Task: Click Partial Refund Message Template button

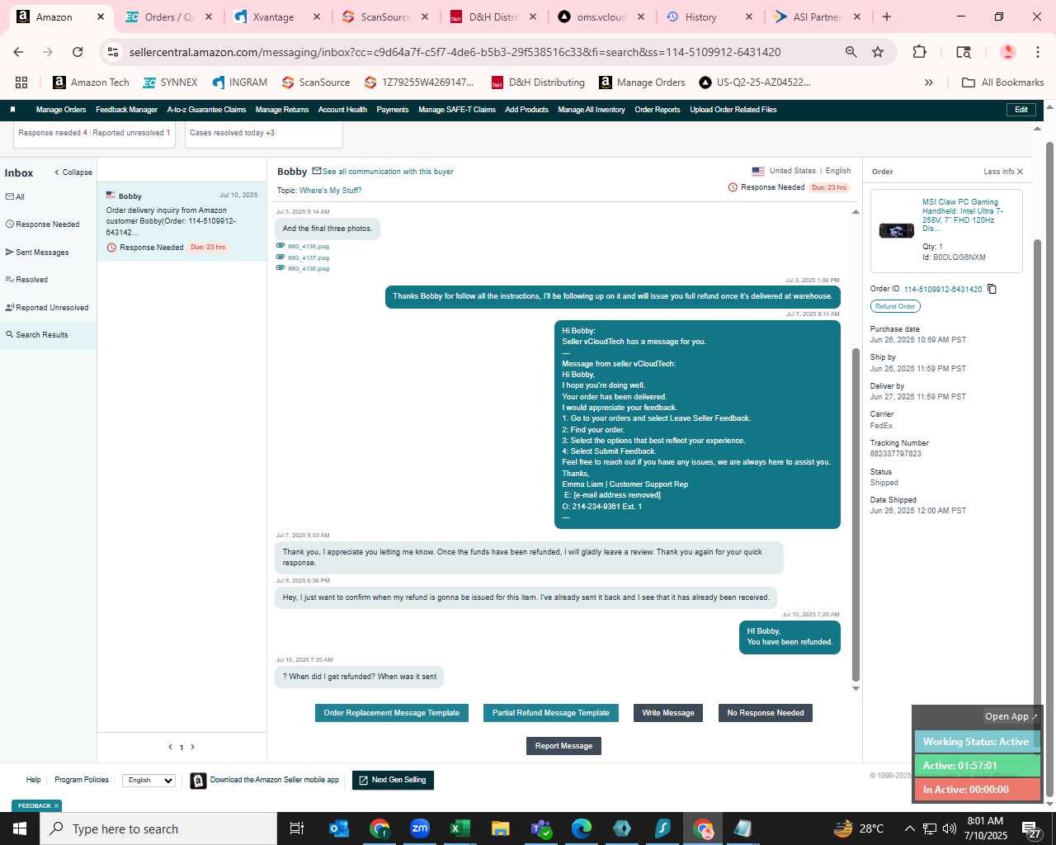Action: coord(551,713)
